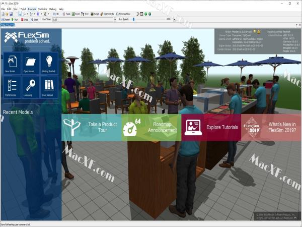The image size is (302, 227).
Task: Click the last green globe toolbar icon
Action: 149,14
